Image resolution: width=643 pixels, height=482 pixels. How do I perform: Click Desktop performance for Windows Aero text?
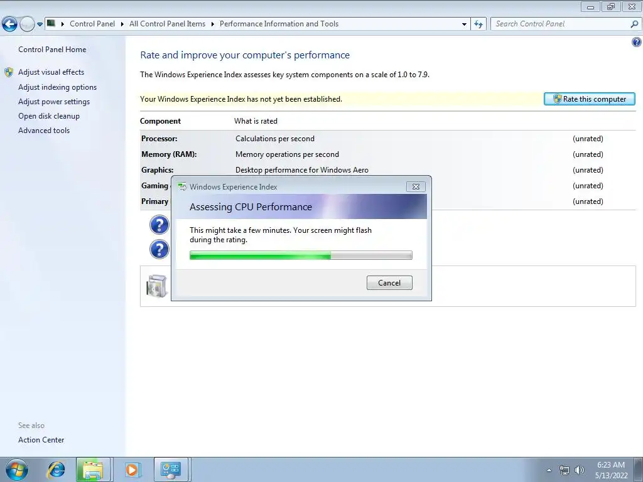[x=302, y=169]
